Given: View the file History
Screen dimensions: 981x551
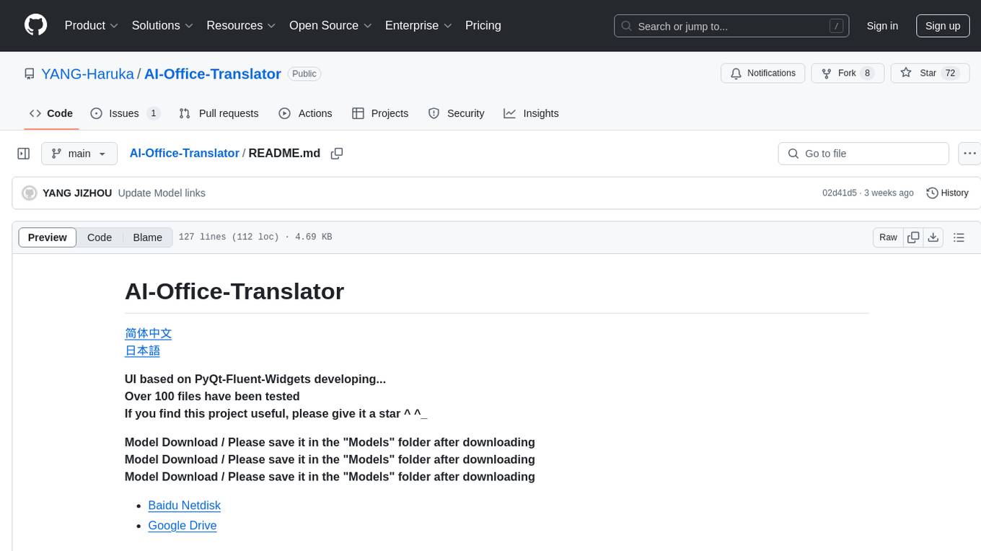Looking at the screenshot, I should pyautogui.click(x=947, y=193).
